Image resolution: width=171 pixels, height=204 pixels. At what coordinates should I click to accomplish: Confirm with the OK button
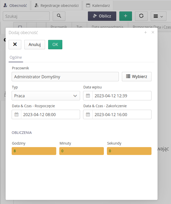point(55,44)
